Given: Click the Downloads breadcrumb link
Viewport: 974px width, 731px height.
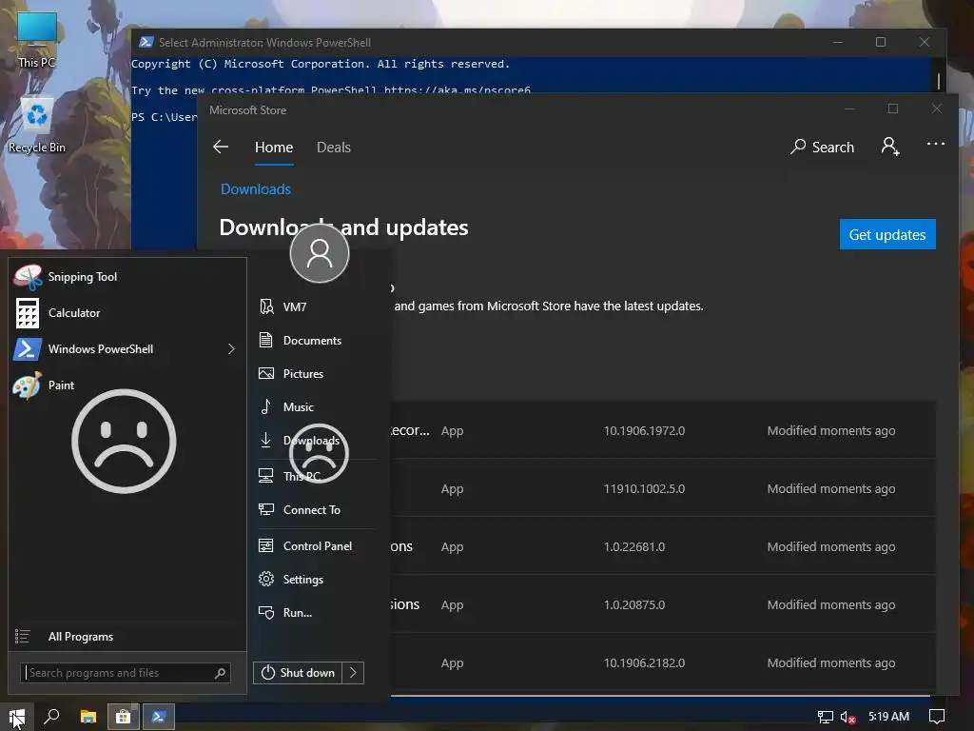Looking at the screenshot, I should pyautogui.click(x=256, y=189).
